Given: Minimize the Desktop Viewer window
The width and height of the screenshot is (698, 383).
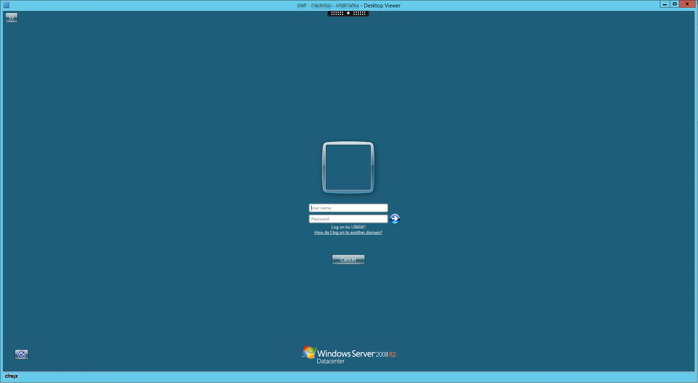Looking at the screenshot, I should (665, 4).
